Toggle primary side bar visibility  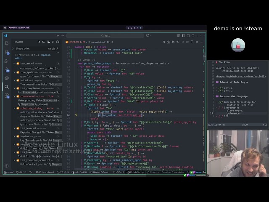pyautogui.click(x=183, y=35)
